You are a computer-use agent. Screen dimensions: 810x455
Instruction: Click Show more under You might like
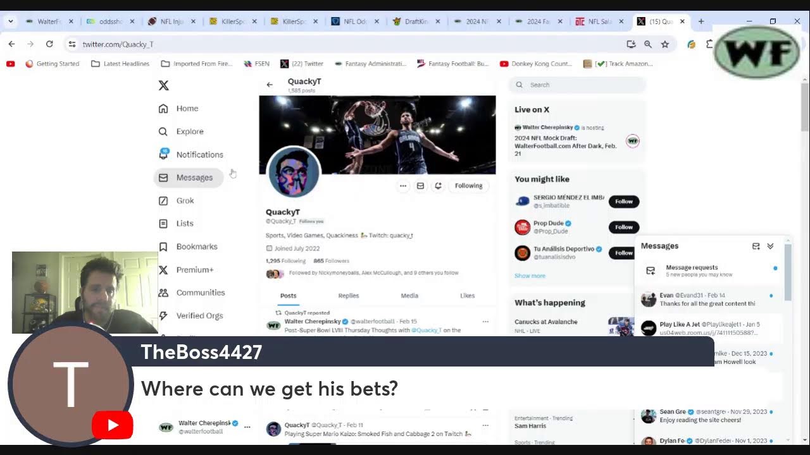(x=530, y=276)
